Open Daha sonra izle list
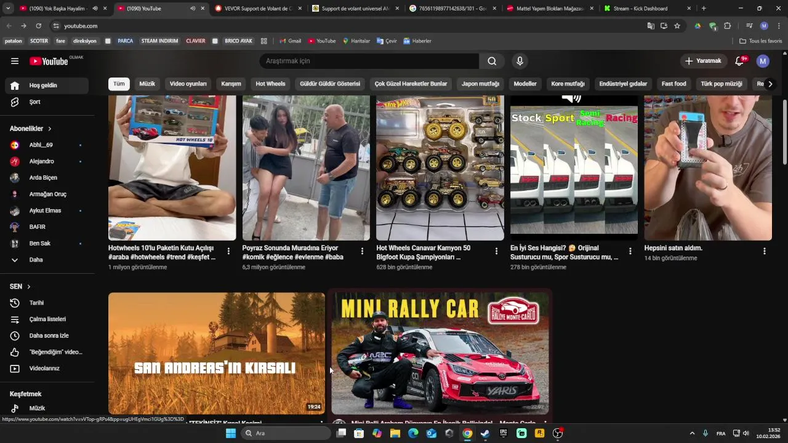Viewport: 788px width, 443px height. 47,336
